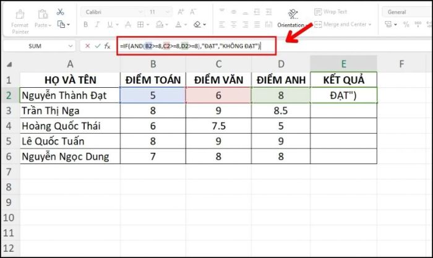Open the SUM name box dropdown
Screen dimensions: 433x258
(x=71, y=46)
